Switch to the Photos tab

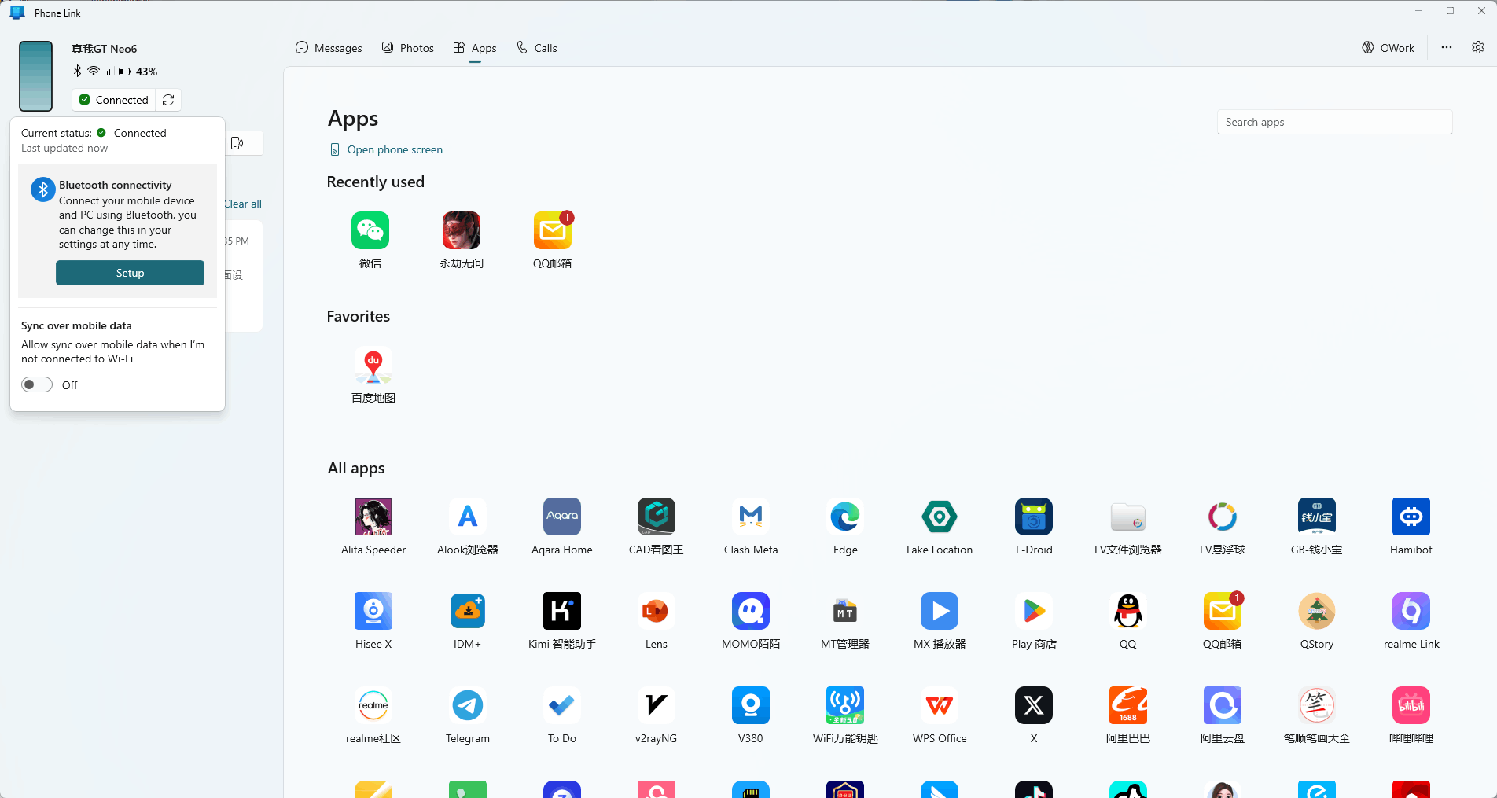pos(407,48)
